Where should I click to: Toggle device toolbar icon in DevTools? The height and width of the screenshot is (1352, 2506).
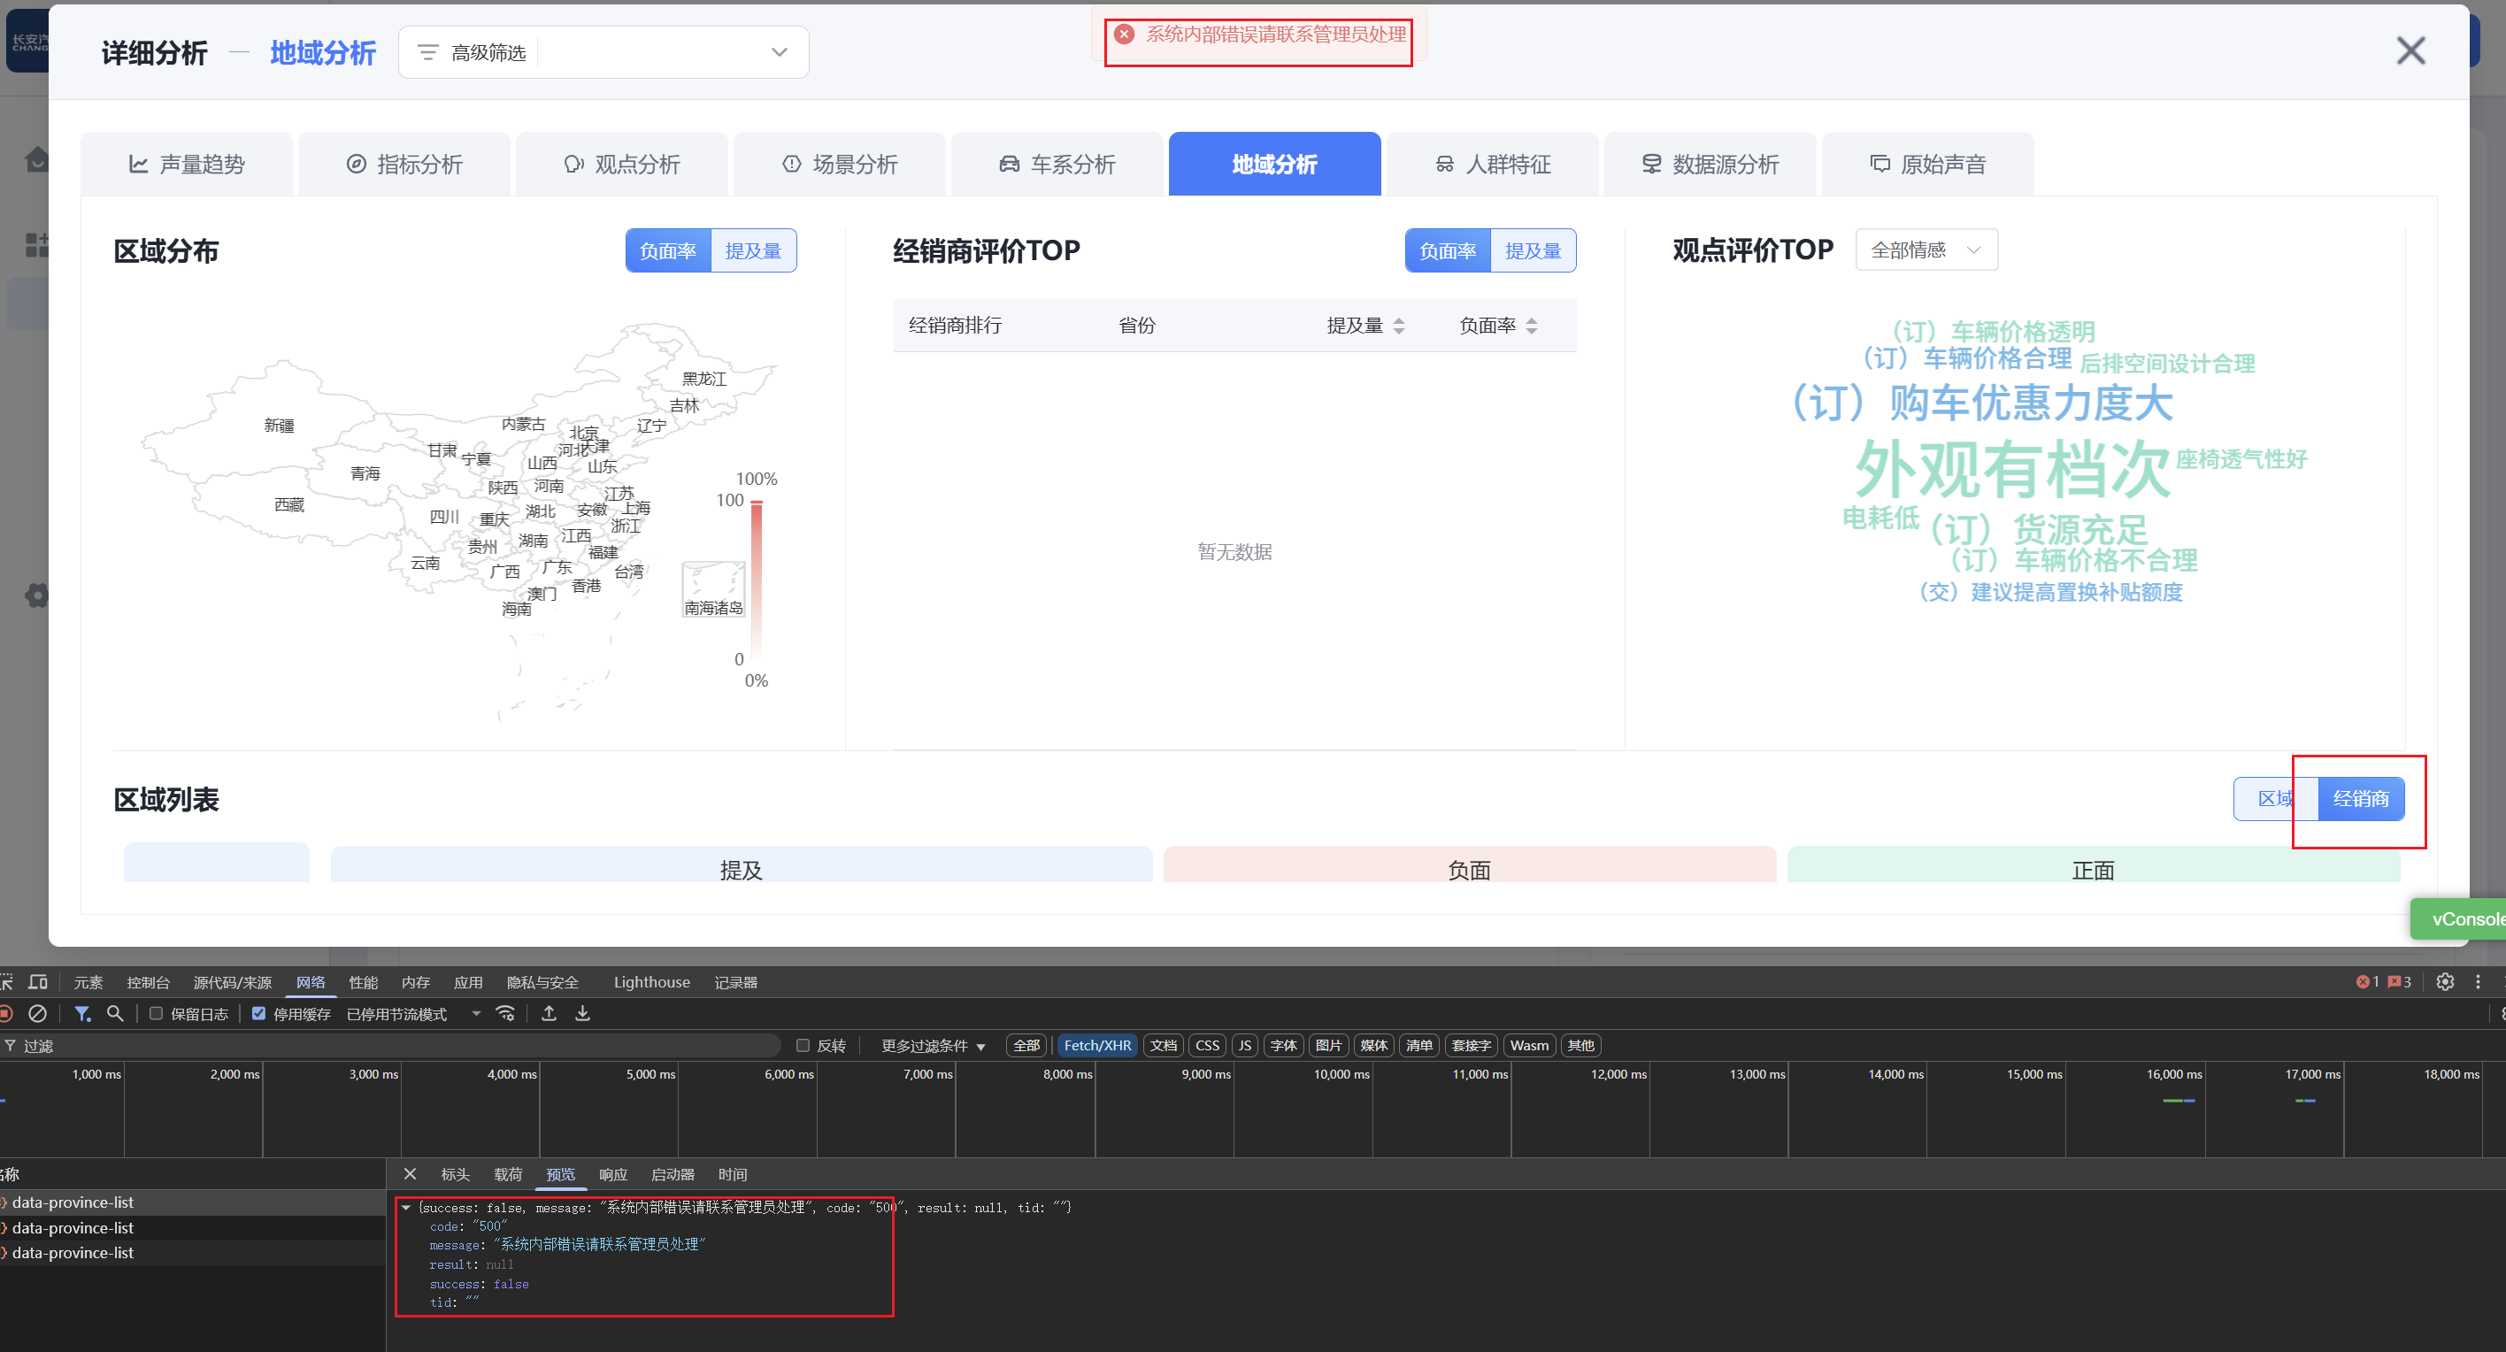[38, 981]
